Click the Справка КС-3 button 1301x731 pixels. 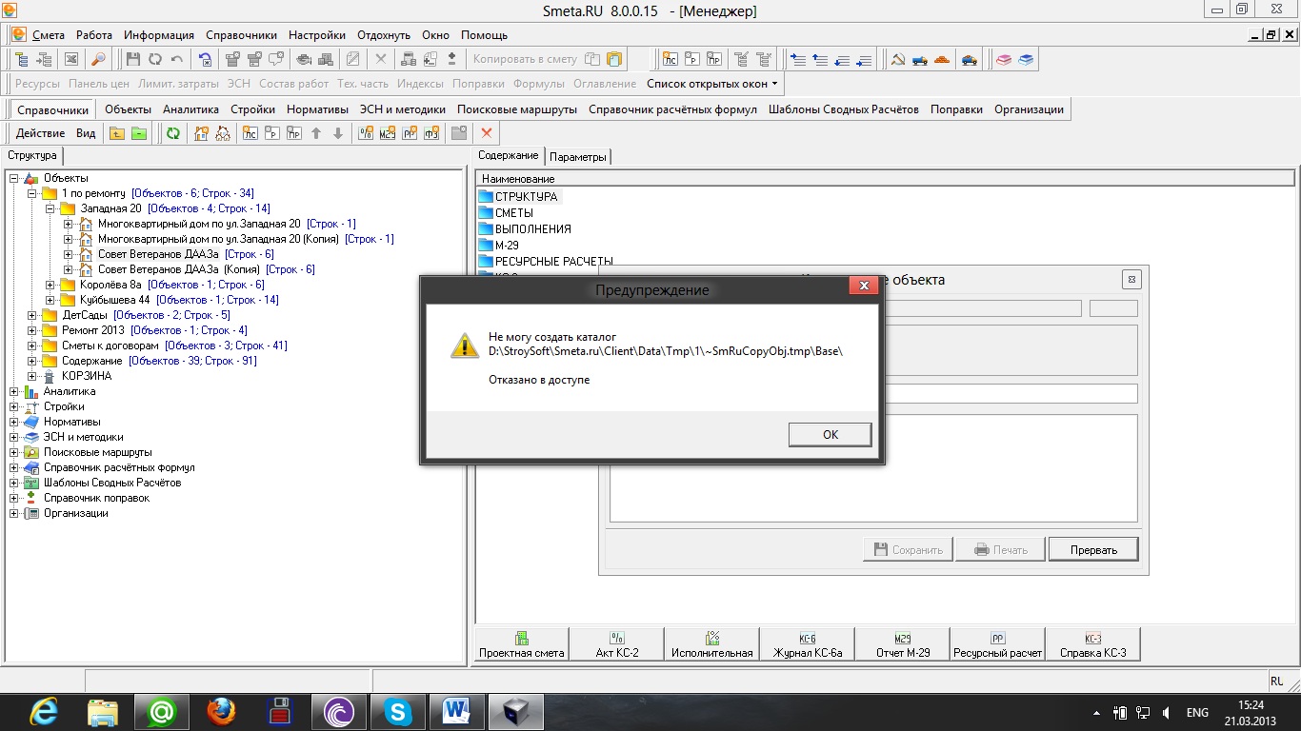coord(1093,644)
